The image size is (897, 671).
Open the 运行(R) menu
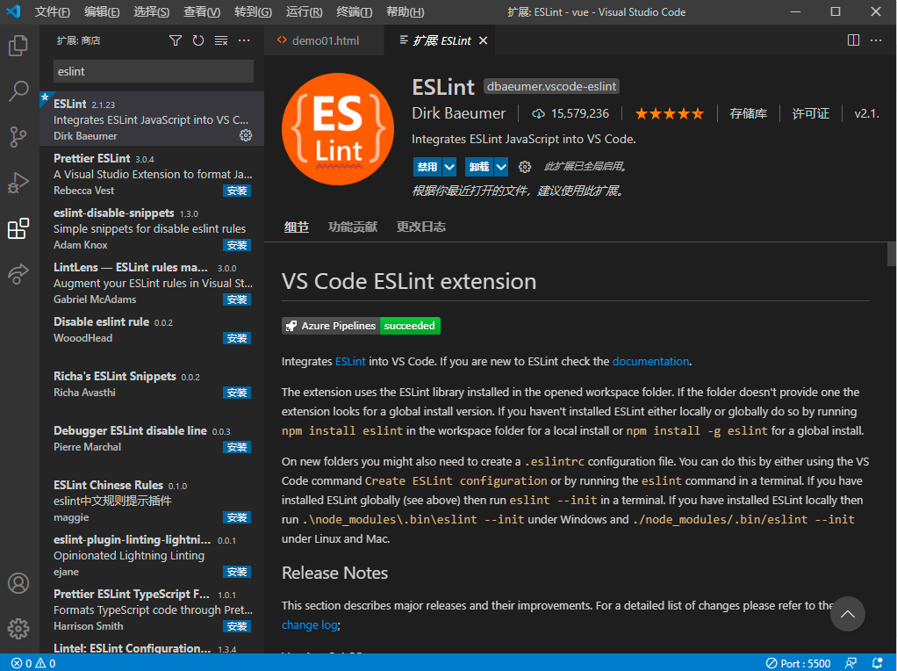point(304,12)
